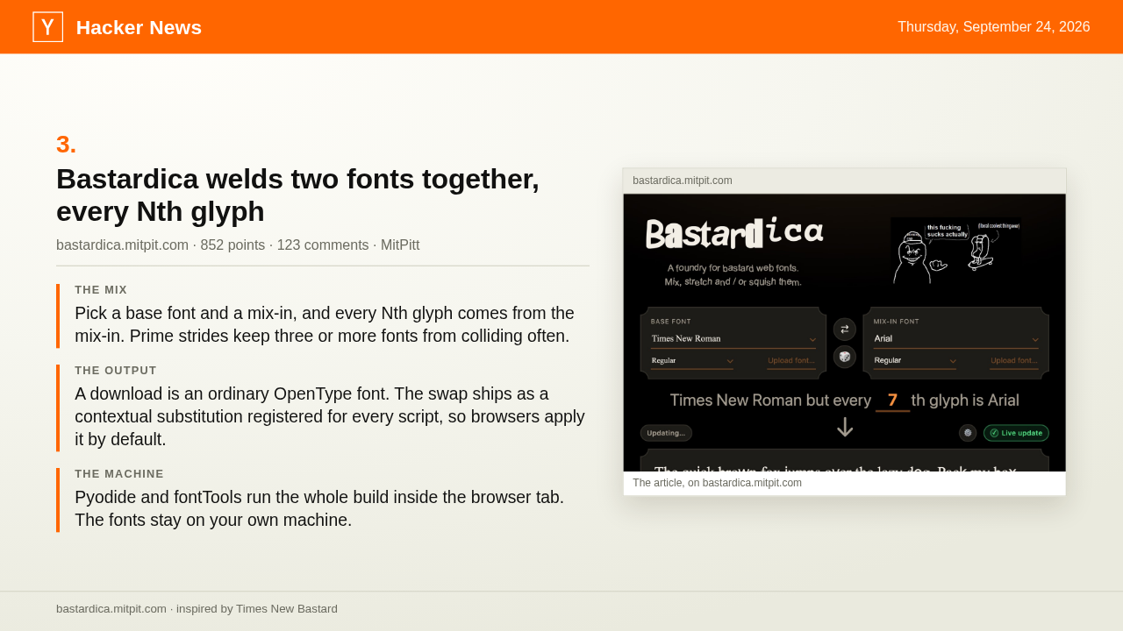
Task: Toggle the Live update switch
Action: pyautogui.click(x=1016, y=433)
